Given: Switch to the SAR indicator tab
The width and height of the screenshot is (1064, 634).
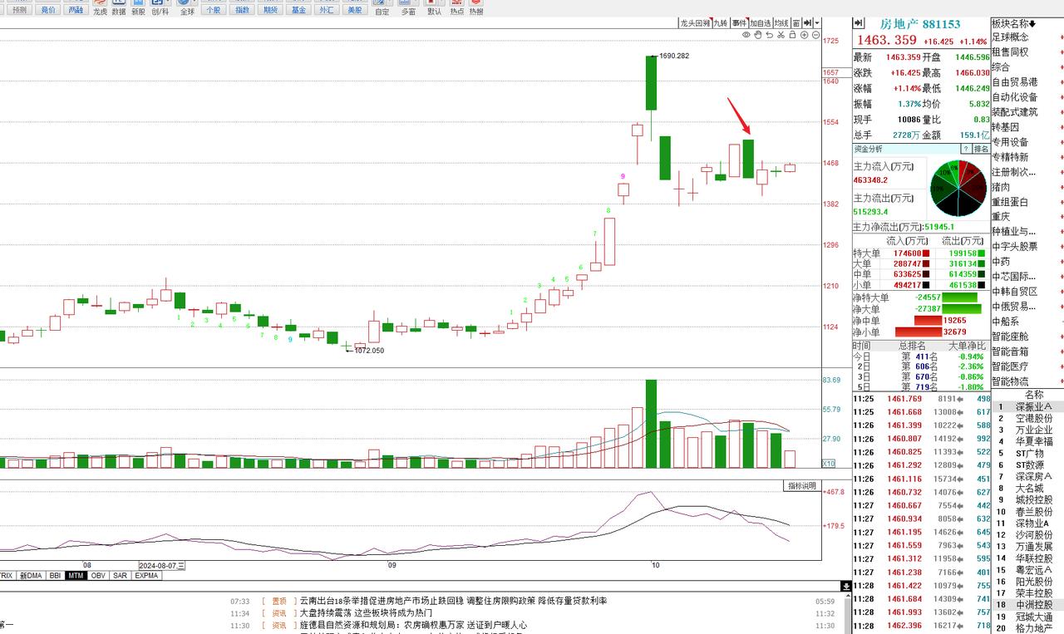Looking at the screenshot, I should pos(121,575).
